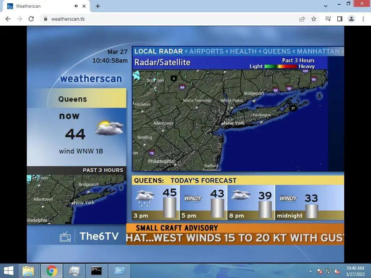Click the wind WNW 18 reading

coord(81,151)
